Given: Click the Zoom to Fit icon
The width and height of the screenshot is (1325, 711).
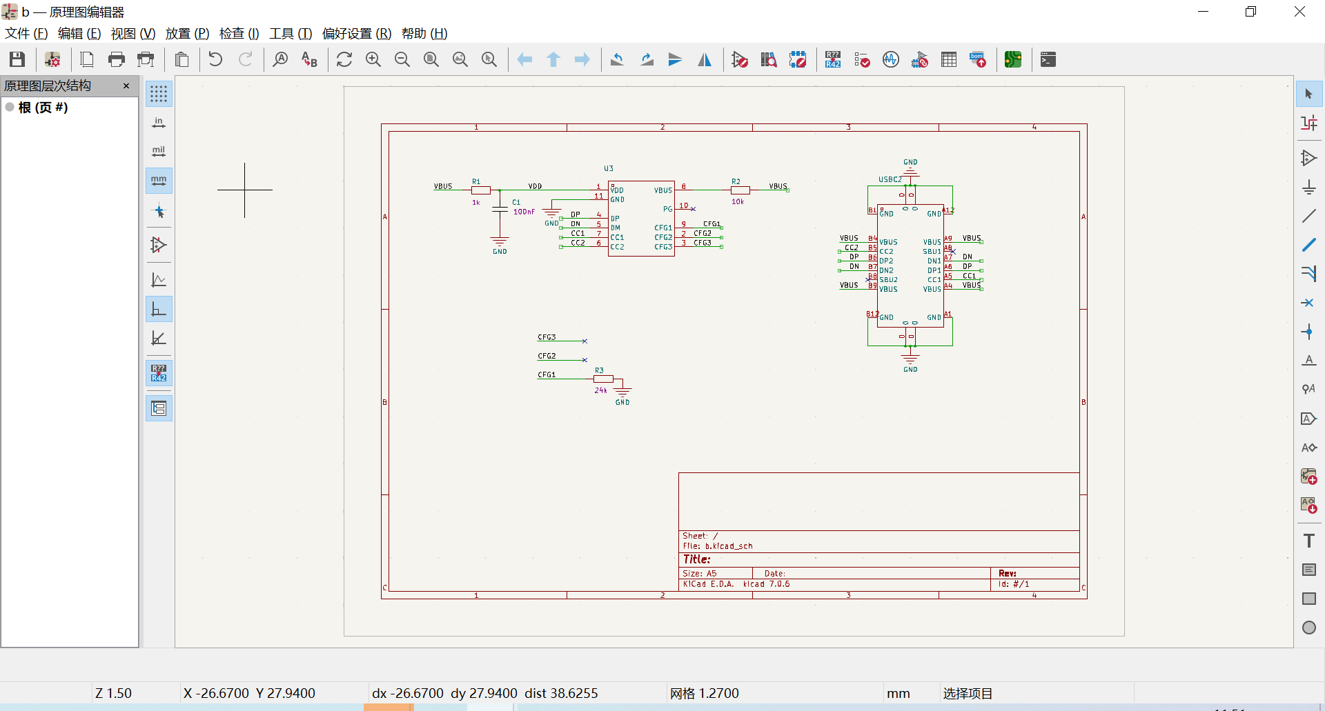Looking at the screenshot, I should (431, 59).
